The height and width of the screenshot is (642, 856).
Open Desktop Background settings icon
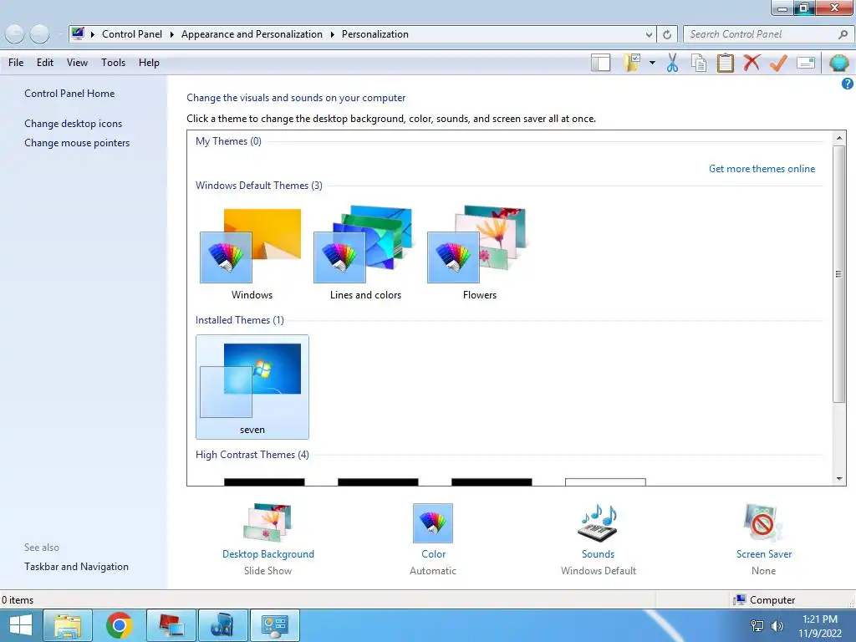(267, 523)
